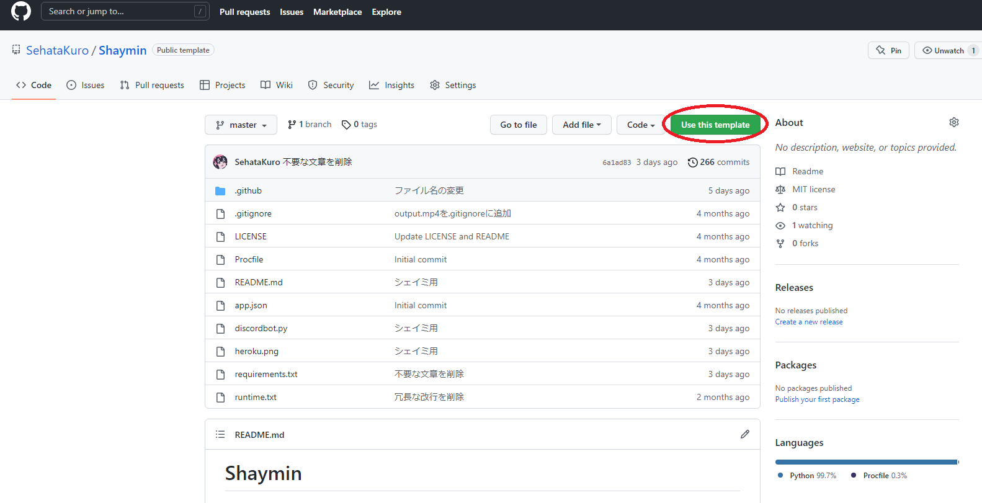Image resolution: width=982 pixels, height=503 pixels.
Task: Open the Packages heading link
Action: [796, 365]
